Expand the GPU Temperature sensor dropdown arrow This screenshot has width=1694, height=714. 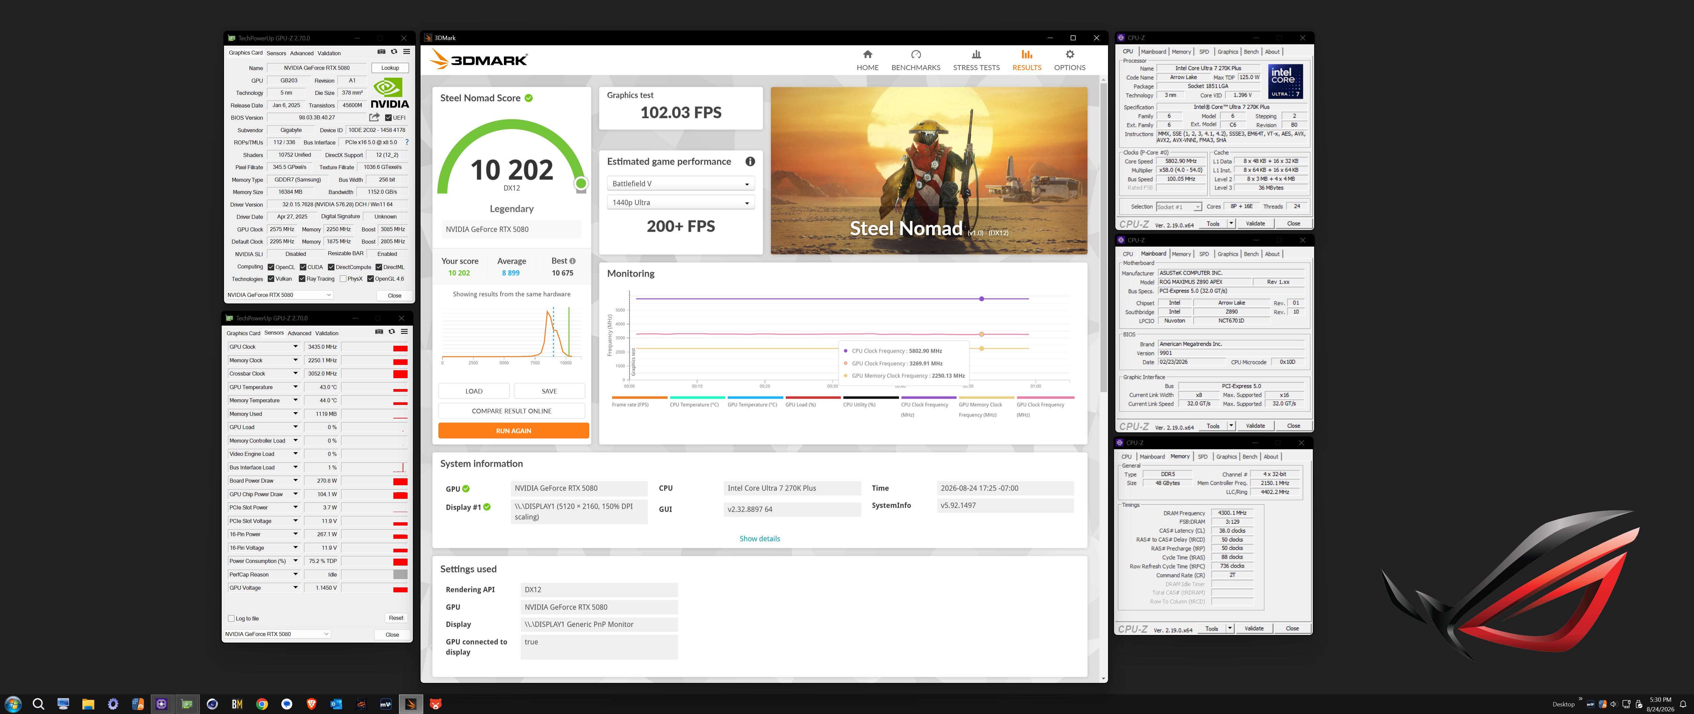coord(295,387)
